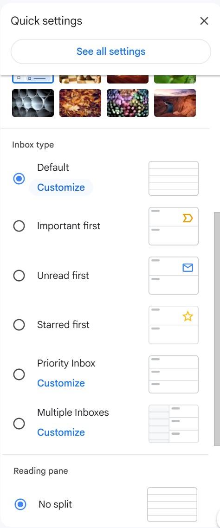Open Customize link under Multiple Inboxes
The image size is (220, 528).
point(61,432)
